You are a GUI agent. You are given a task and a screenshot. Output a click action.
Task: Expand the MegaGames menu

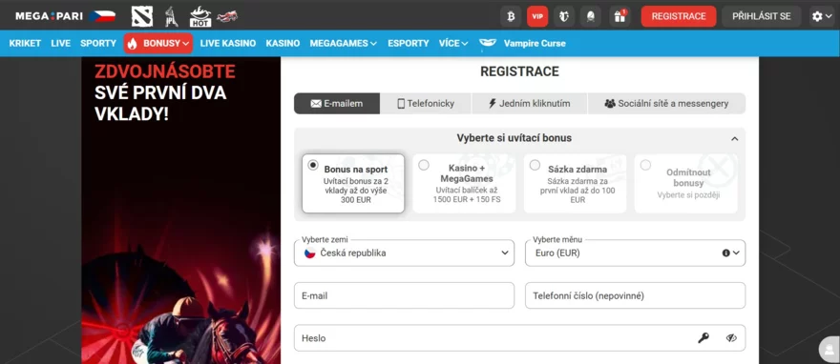(x=343, y=43)
